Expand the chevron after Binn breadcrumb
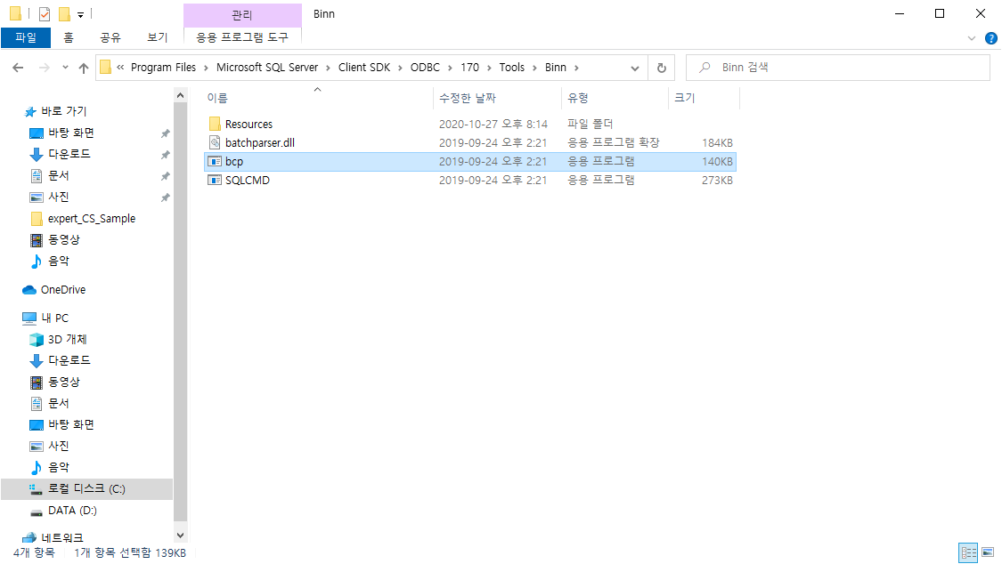 (576, 68)
